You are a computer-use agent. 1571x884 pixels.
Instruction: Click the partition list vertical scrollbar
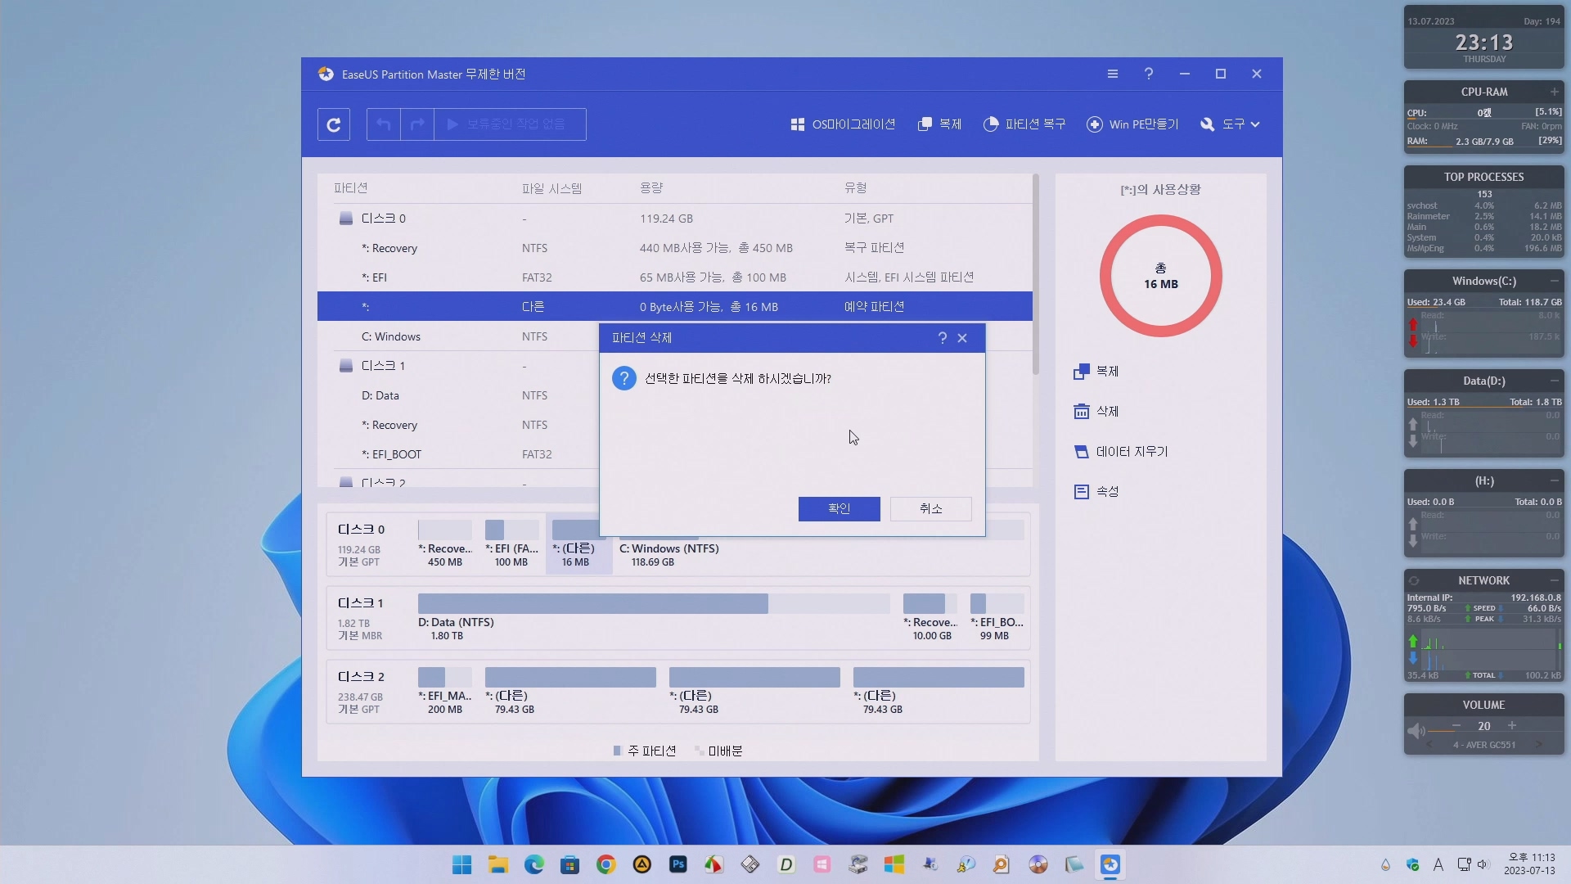tap(1036, 274)
